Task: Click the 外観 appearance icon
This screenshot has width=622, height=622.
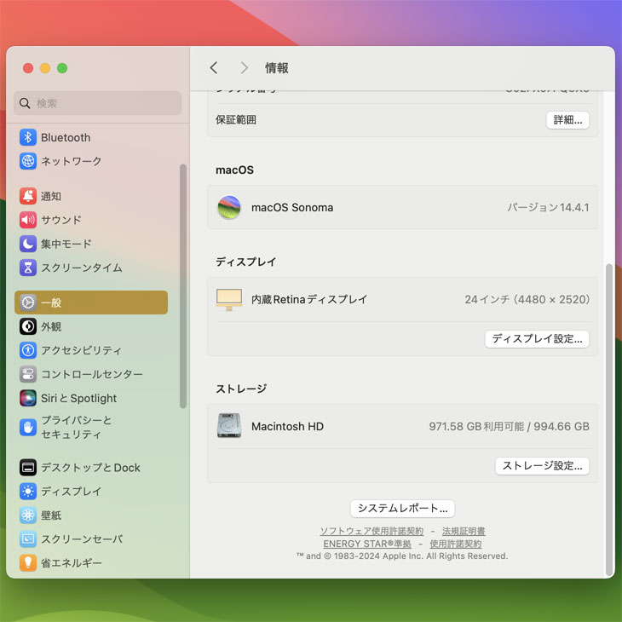Action: tap(28, 326)
